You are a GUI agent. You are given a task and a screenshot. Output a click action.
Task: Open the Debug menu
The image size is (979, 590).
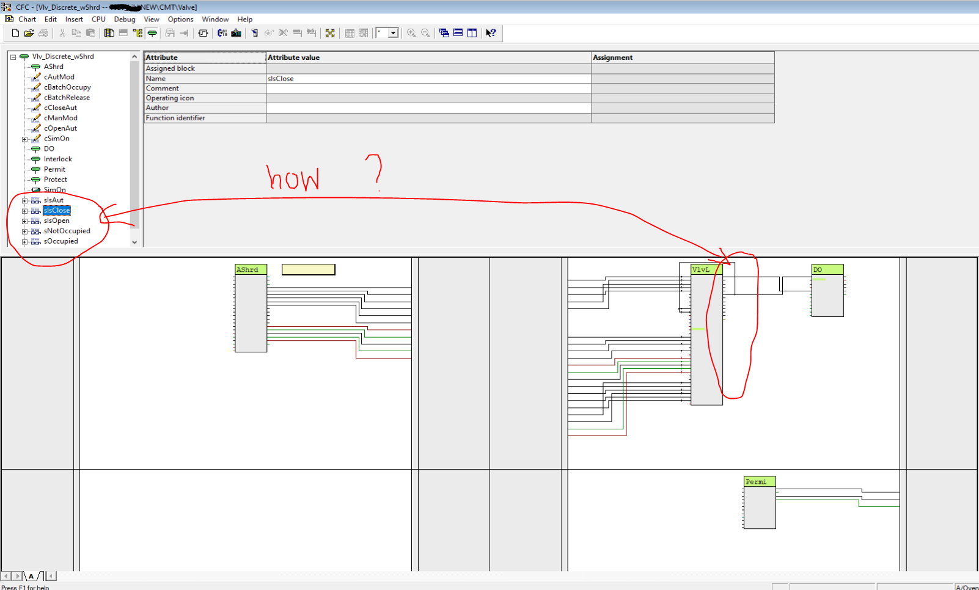click(x=125, y=19)
